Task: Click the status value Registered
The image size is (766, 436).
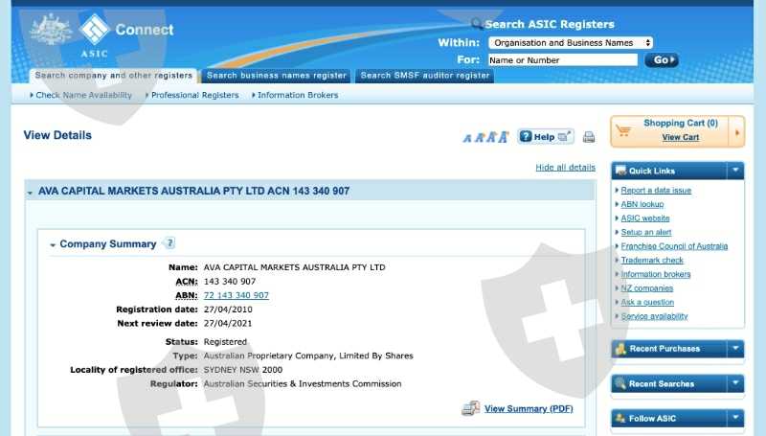Action: click(x=225, y=342)
